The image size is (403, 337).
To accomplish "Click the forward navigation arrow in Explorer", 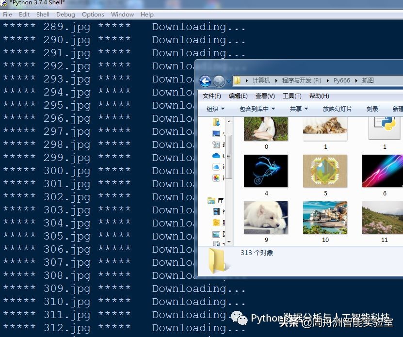I will [x=219, y=81].
